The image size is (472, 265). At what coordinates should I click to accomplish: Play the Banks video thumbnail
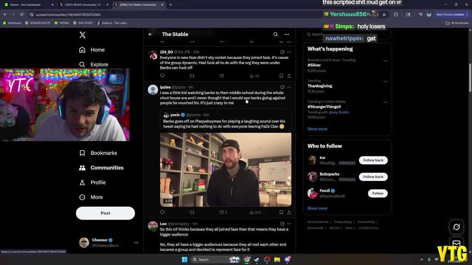pos(226,170)
